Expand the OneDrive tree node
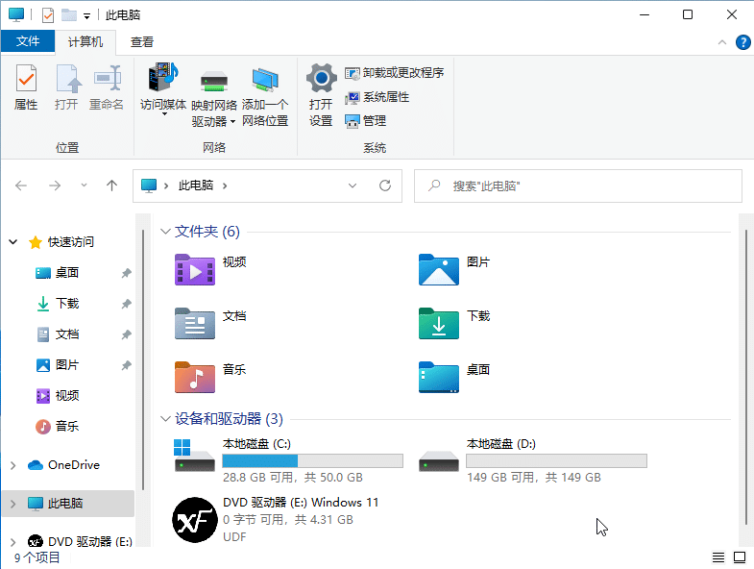The width and height of the screenshot is (754, 569). click(x=12, y=465)
